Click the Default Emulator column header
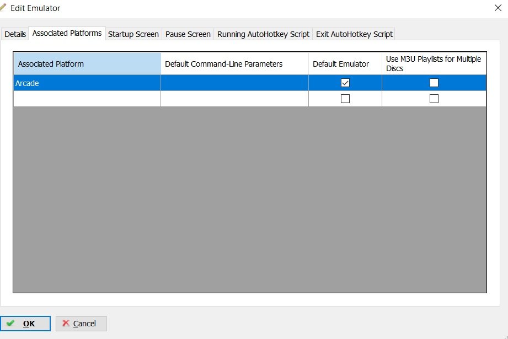This screenshot has height=339, width=508. [x=345, y=64]
